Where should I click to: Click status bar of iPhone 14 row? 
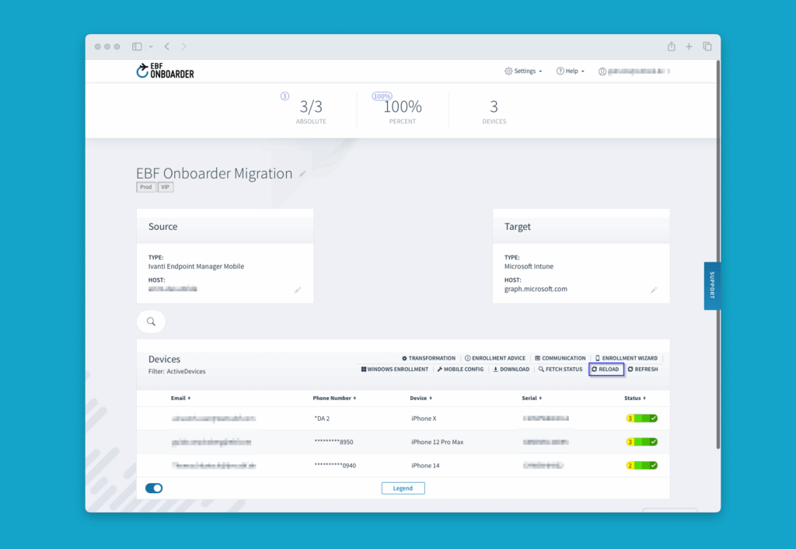click(x=641, y=465)
